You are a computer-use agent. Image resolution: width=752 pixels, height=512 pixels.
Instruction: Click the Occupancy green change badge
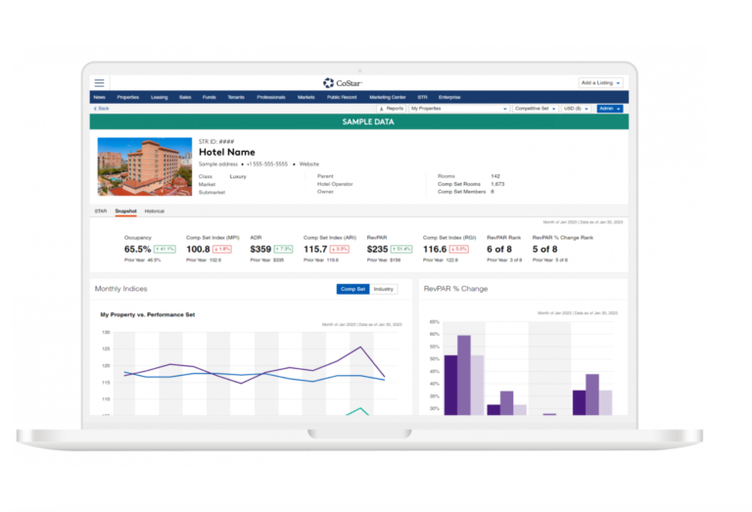click(x=164, y=250)
